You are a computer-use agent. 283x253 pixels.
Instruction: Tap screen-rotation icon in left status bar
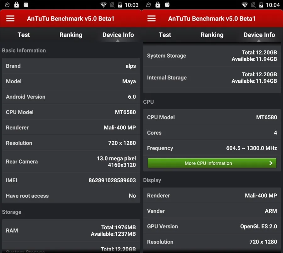click(x=7, y=5)
